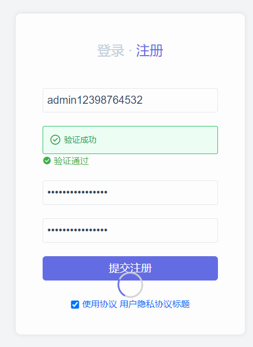Click the 验证通过 status message text
Viewport: 253px width, 347px height.
coord(71,161)
